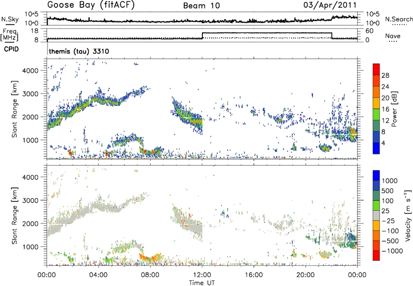This screenshot has width=413, height=286.
Task: Pick the light green 12–16 dB colorbar segment
Action: (376, 115)
